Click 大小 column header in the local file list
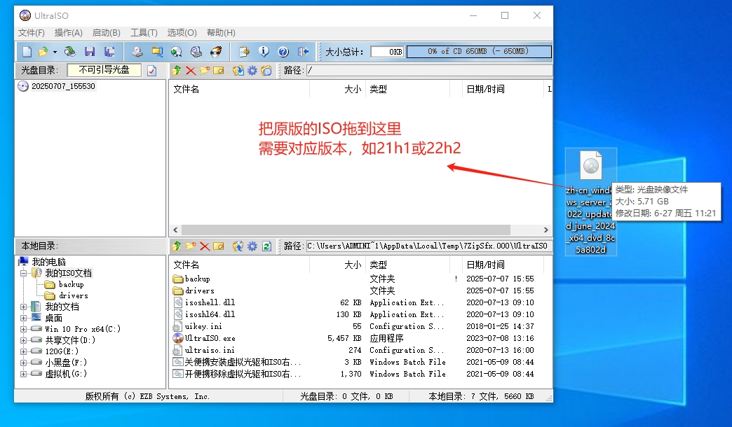The height and width of the screenshot is (427, 732). (x=353, y=265)
